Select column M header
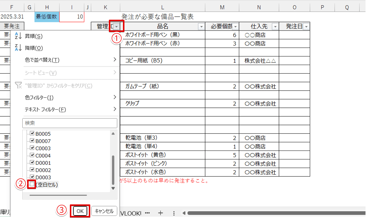This screenshot has width=367, height=220. tap(222, 7)
